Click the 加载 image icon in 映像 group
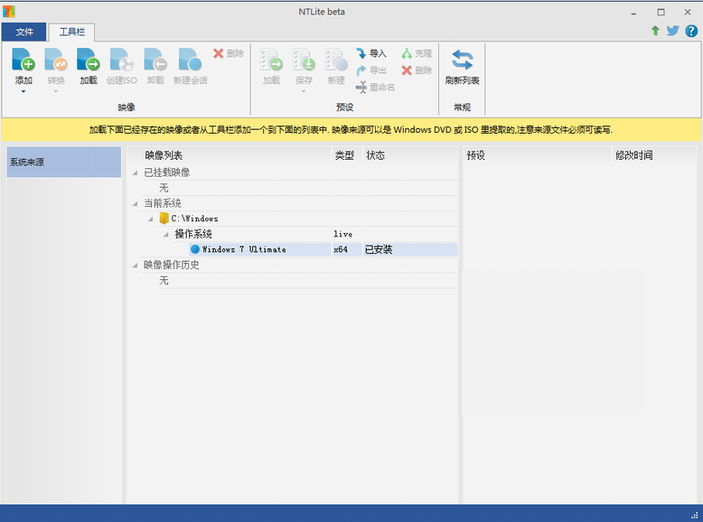This screenshot has width=703, height=522. click(x=89, y=60)
